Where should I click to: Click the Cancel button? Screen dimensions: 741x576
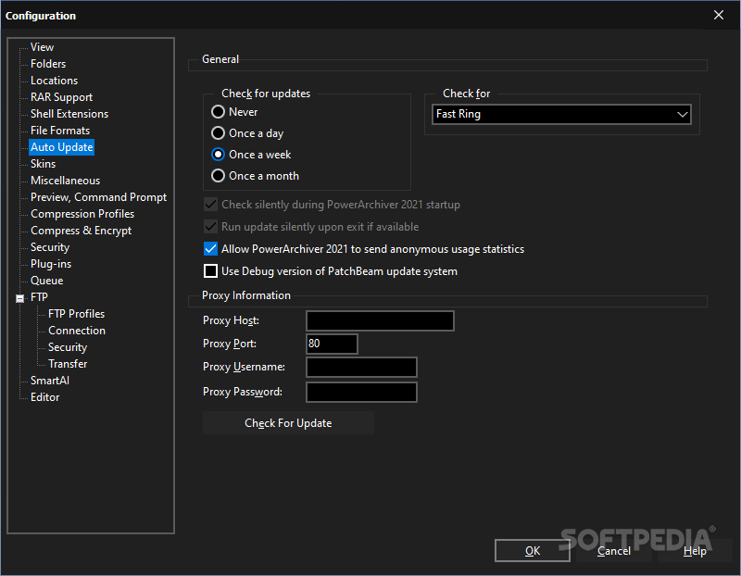pos(614,551)
